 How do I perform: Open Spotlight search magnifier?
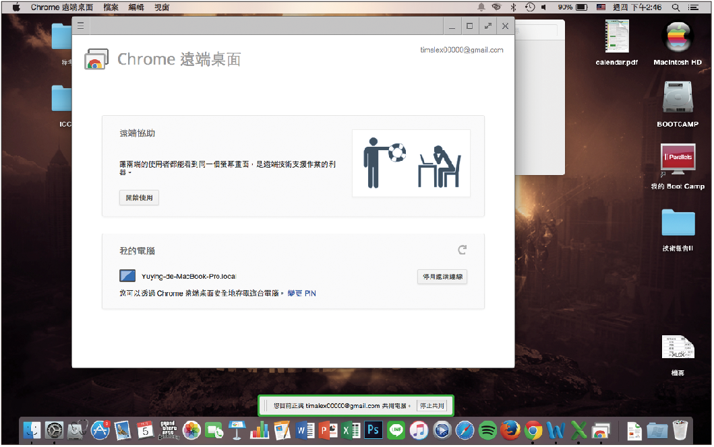tap(676, 7)
